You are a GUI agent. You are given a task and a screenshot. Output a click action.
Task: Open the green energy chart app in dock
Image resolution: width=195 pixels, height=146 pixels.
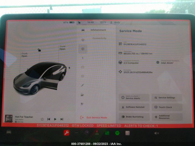coord(107,133)
